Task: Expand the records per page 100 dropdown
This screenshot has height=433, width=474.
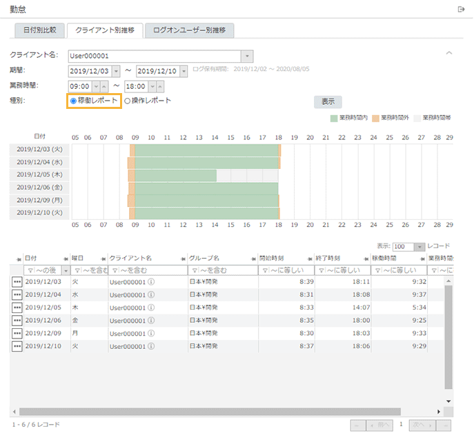Action: (x=419, y=247)
